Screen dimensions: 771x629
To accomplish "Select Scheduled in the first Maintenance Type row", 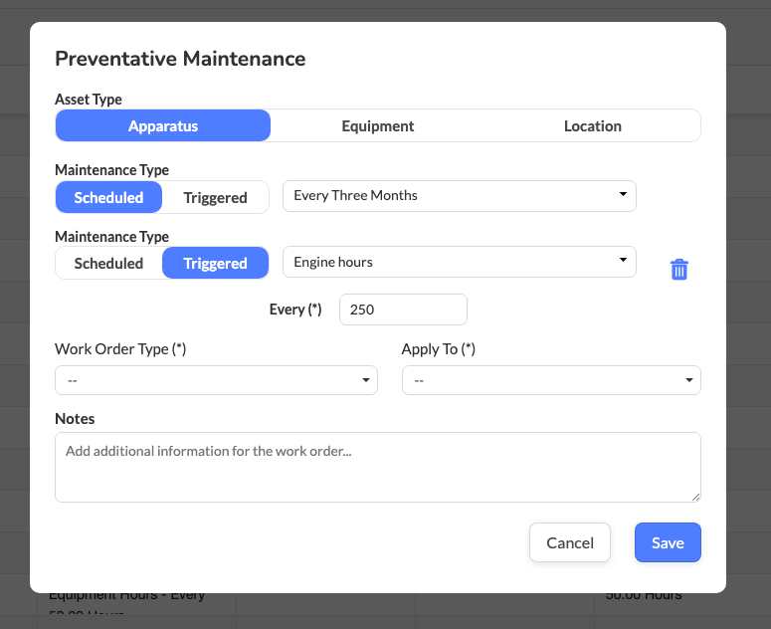I will [108, 197].
